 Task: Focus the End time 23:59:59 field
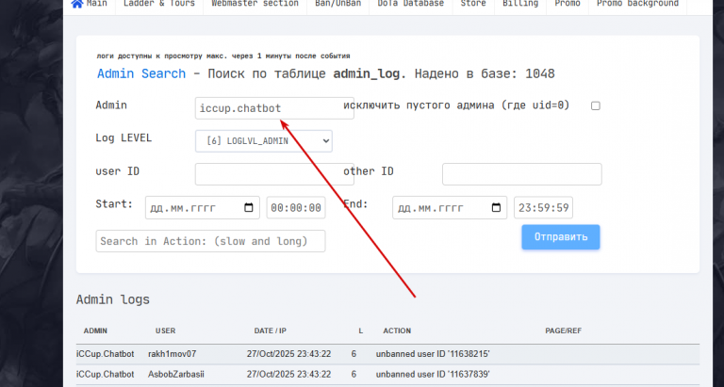click(x=543, y=207)
